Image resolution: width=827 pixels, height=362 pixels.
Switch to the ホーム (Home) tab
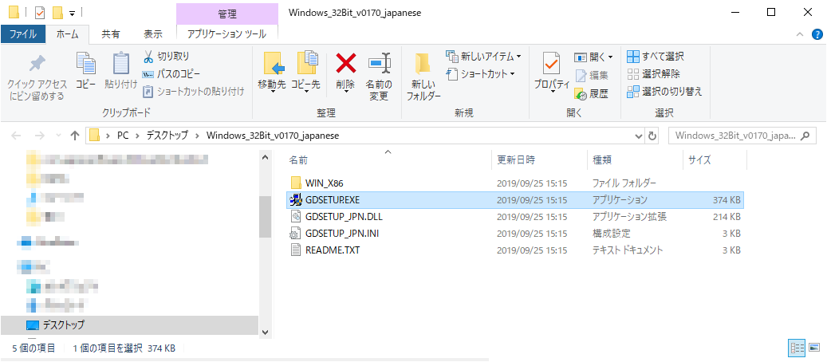67,34
